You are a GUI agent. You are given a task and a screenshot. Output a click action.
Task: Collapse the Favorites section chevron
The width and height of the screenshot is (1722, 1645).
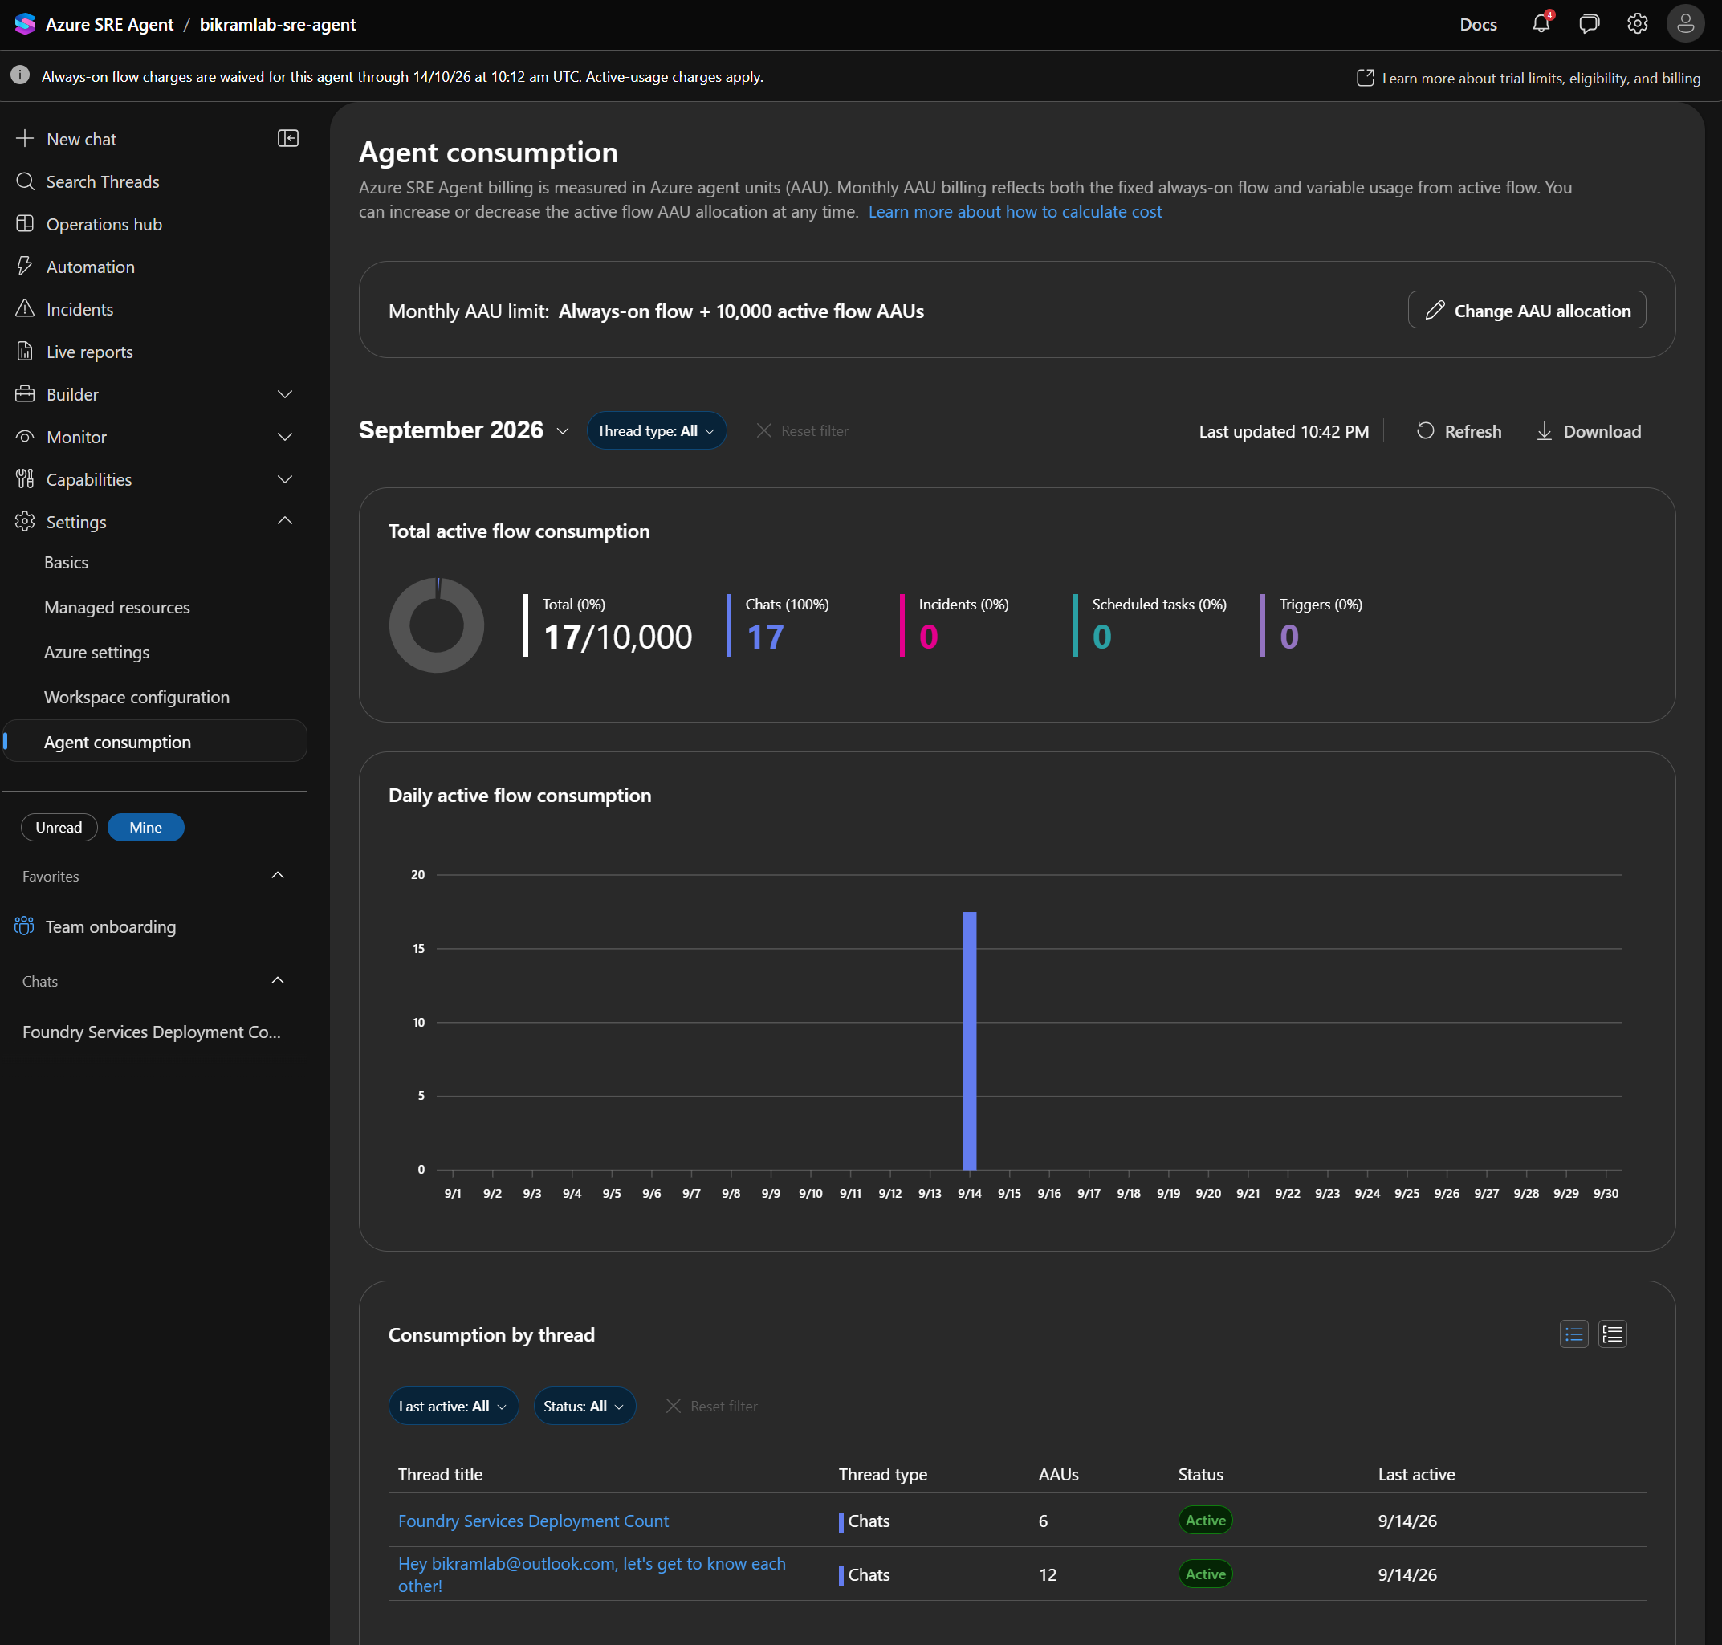(x=278, y=875)
